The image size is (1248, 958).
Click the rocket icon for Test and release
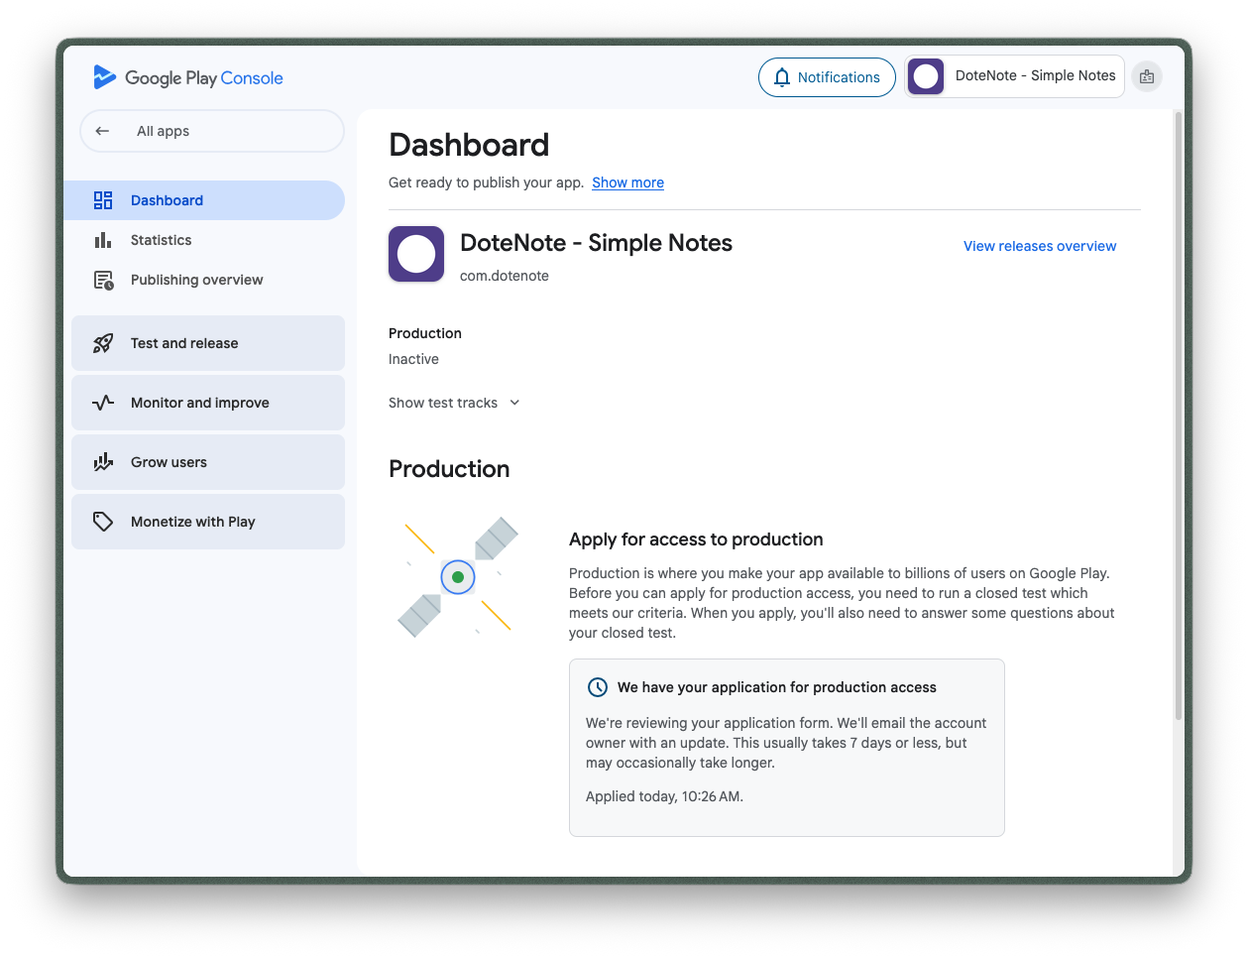(x=103, y=343)
